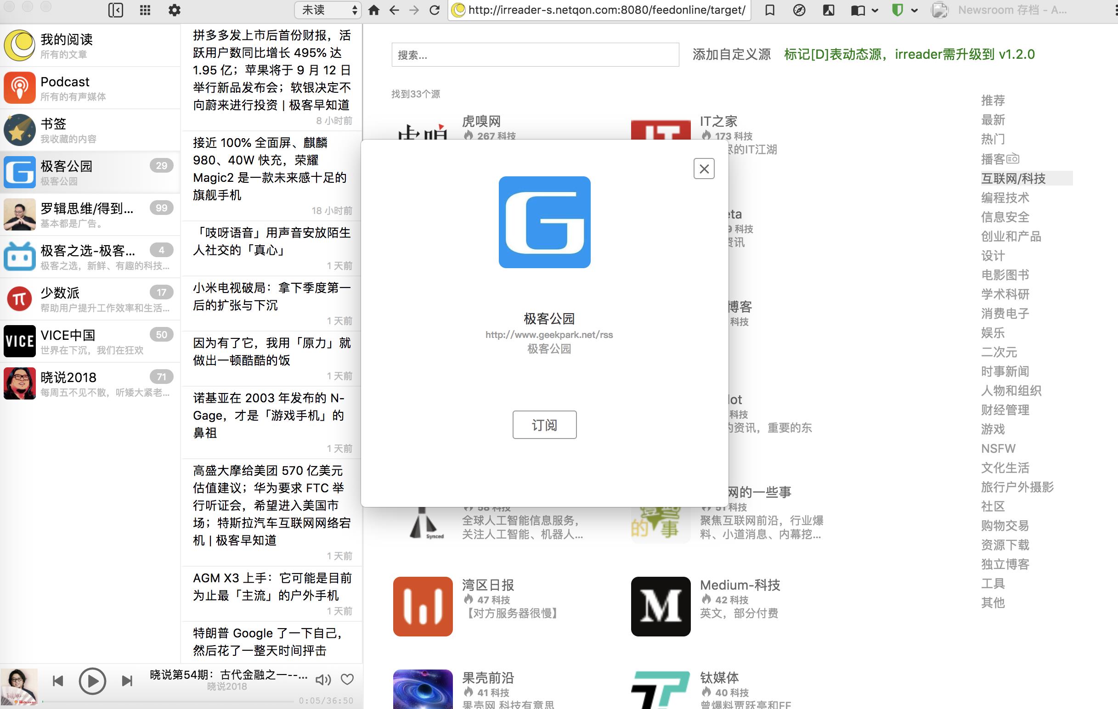1118x709 pixels.
Task: Close the 极客公园 subscription dialog
Action: click(704, 169)
